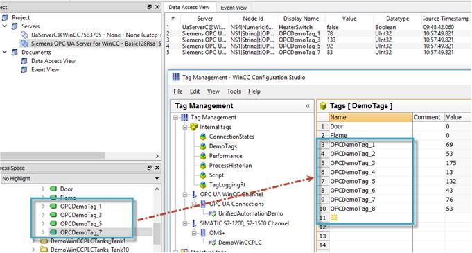Image resolution: width=472 pixels, height=253 pixels.
Task: Collapse the Servers node in project tree
Action: click(x=5, y=26)
